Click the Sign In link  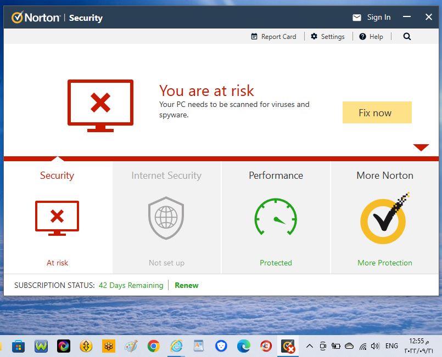(378, 18)
